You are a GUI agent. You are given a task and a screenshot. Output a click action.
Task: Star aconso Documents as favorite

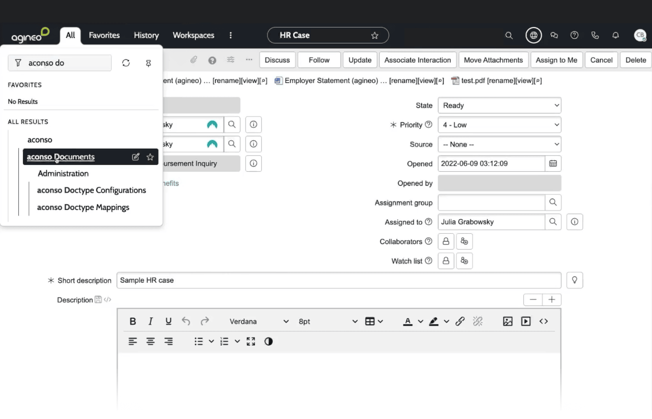click(x=150, y=157)
